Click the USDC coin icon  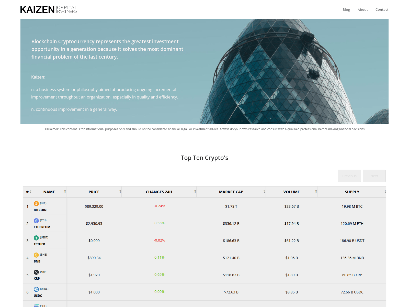(x=36, y=289)
